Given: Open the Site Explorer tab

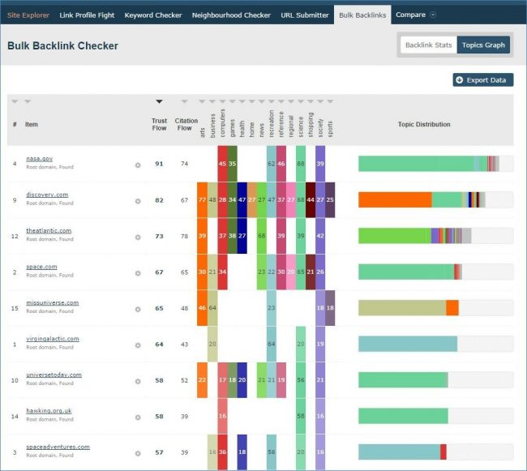Looking at the screenshot, I should [x=28, y=15].
